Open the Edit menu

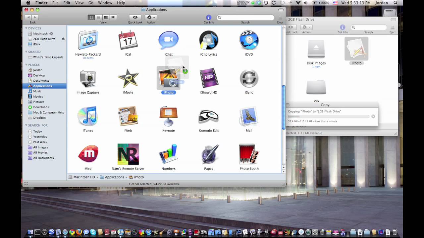pos(67,3)
